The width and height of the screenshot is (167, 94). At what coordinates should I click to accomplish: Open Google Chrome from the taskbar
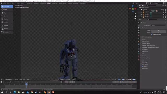coord(32,92)
